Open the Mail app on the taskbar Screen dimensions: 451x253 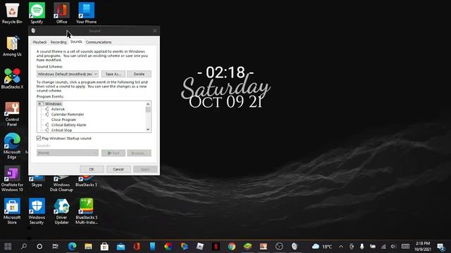pos(121,246)
